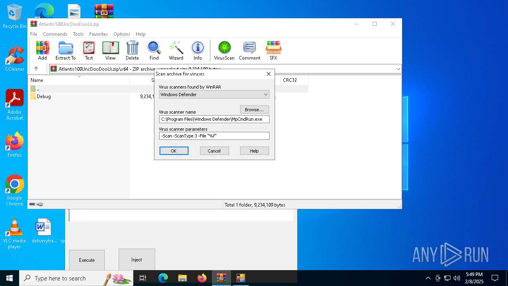The image size is (508, 286).
Task: Click the Browse... button
Action: pyautogui.click(x=254, y=109)
